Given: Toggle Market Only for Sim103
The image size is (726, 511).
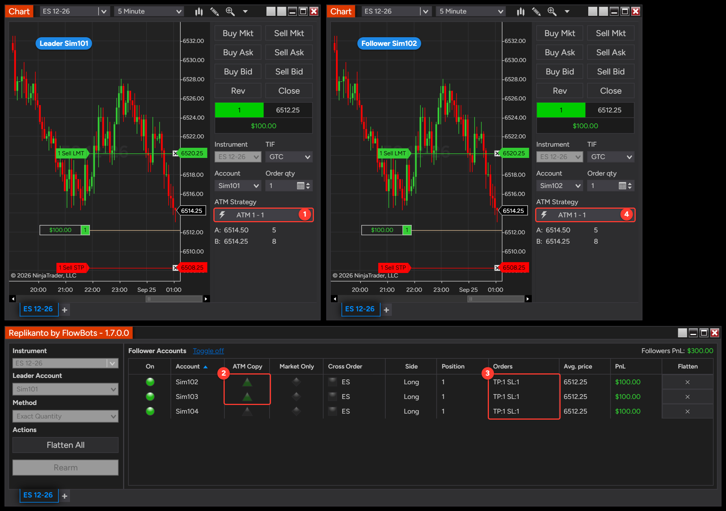Looking at the screenshot, I should coord(297,397).
